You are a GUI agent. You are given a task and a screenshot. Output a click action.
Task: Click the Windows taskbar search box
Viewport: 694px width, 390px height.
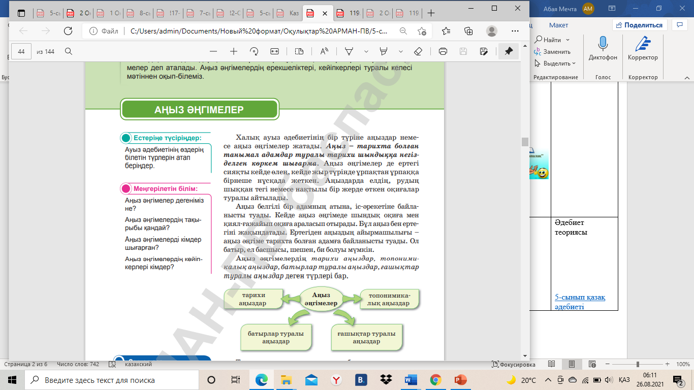click(113, 380)
